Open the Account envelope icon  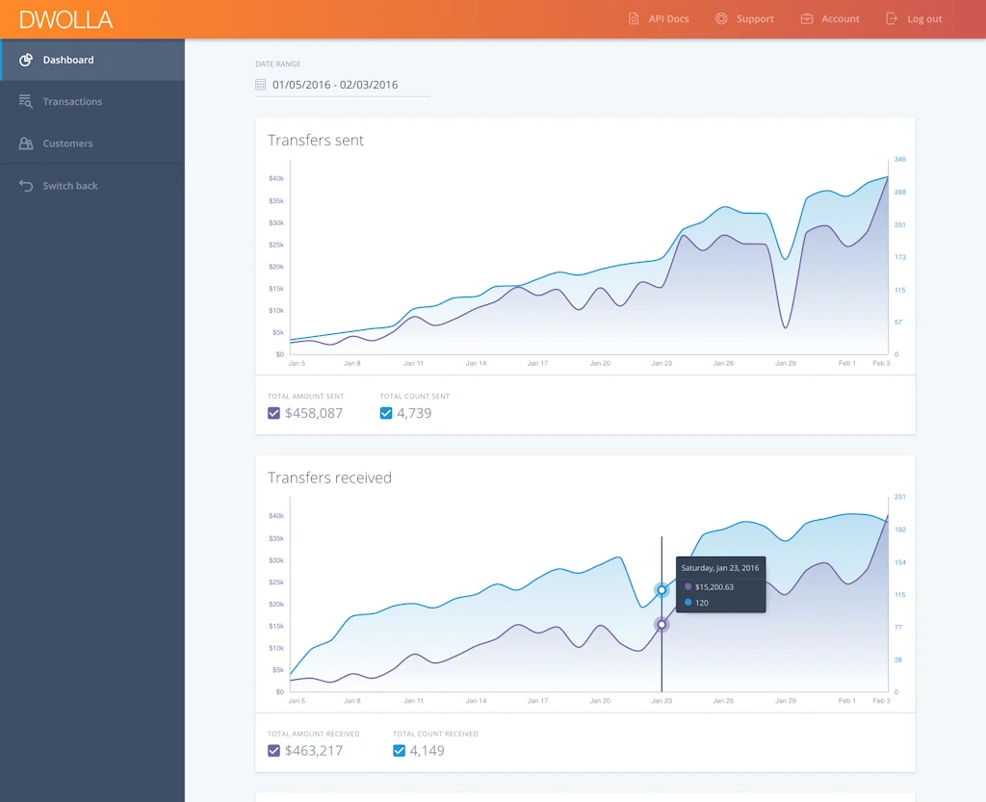[805, 18]
